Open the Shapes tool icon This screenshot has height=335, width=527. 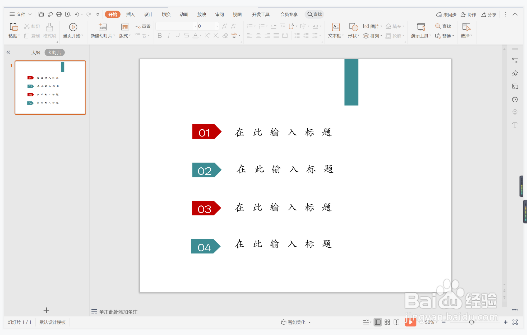[353, 27]
